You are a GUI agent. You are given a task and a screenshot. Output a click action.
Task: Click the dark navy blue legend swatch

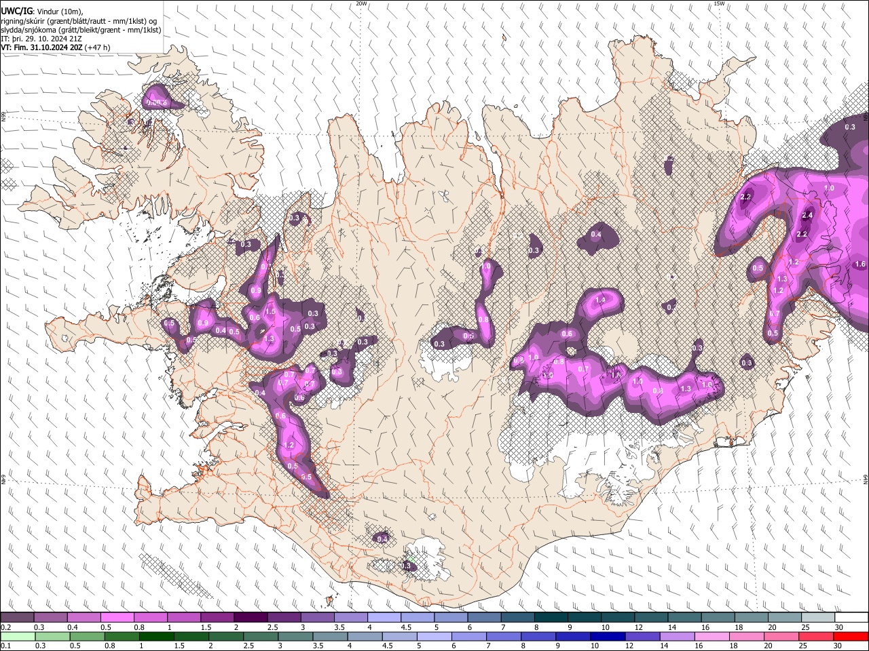(606, 636)
